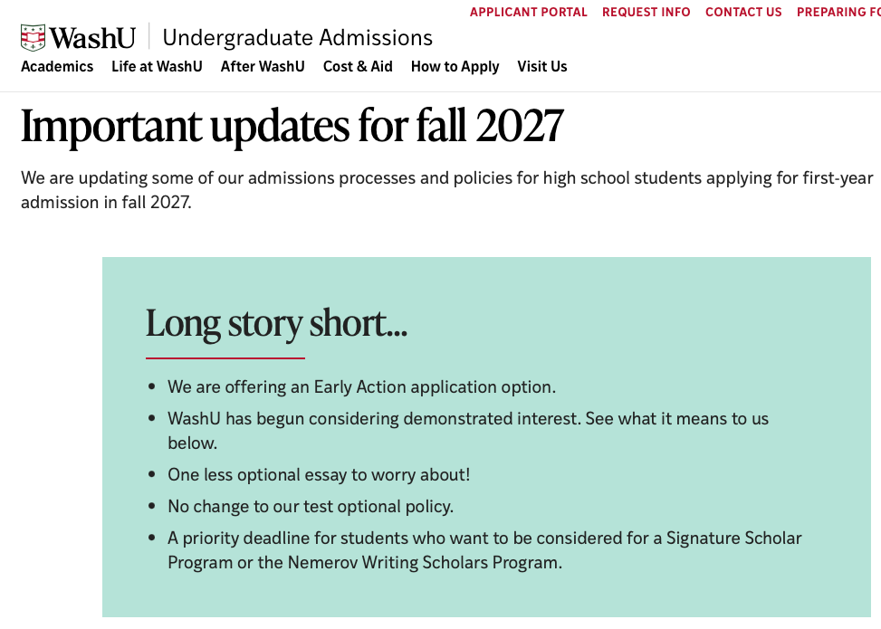Open the After WashU menu item
Viewport: 881px width, 629px height.
click(x=263, y=66)
